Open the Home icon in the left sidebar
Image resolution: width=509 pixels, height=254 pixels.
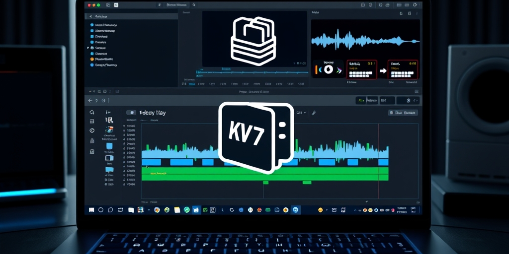(92, 112)
